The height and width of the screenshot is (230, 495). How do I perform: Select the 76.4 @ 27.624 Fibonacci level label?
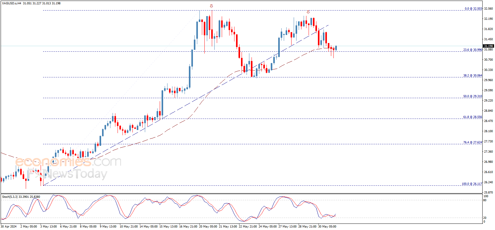click(x=472, y=142)
